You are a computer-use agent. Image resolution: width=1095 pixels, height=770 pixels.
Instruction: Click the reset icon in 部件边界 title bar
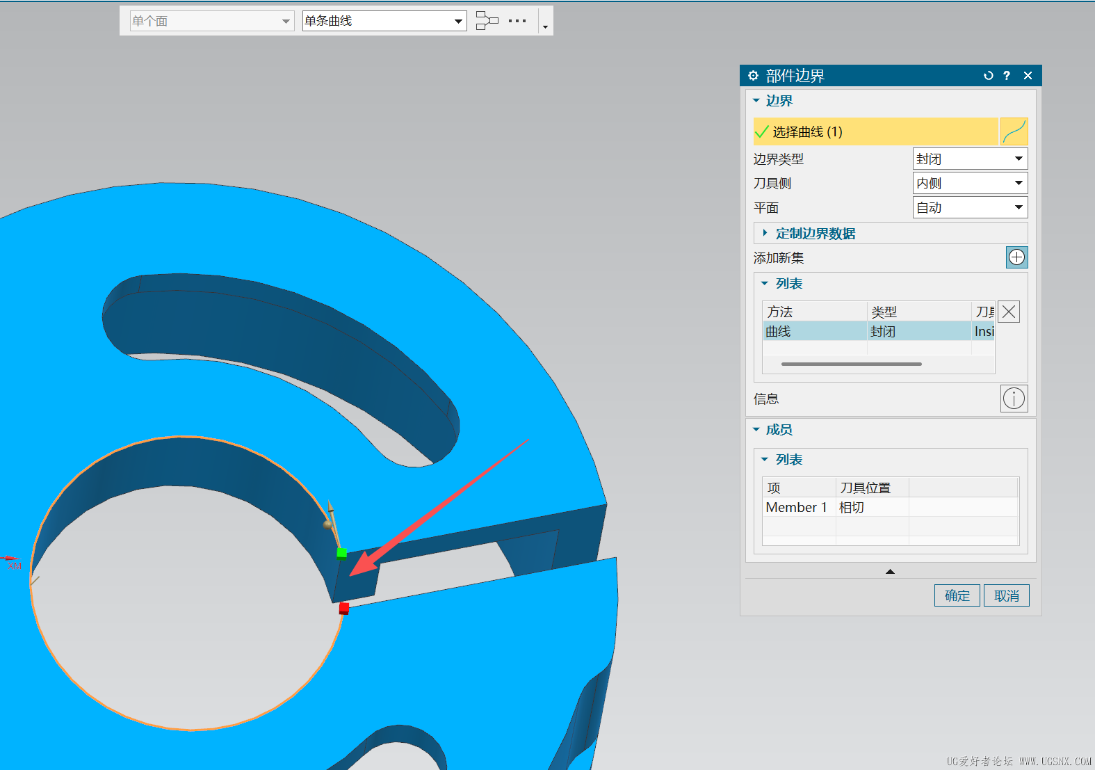988,76
